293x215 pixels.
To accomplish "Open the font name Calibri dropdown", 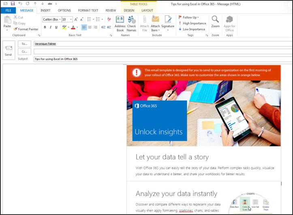I will [x=60, y=19].
